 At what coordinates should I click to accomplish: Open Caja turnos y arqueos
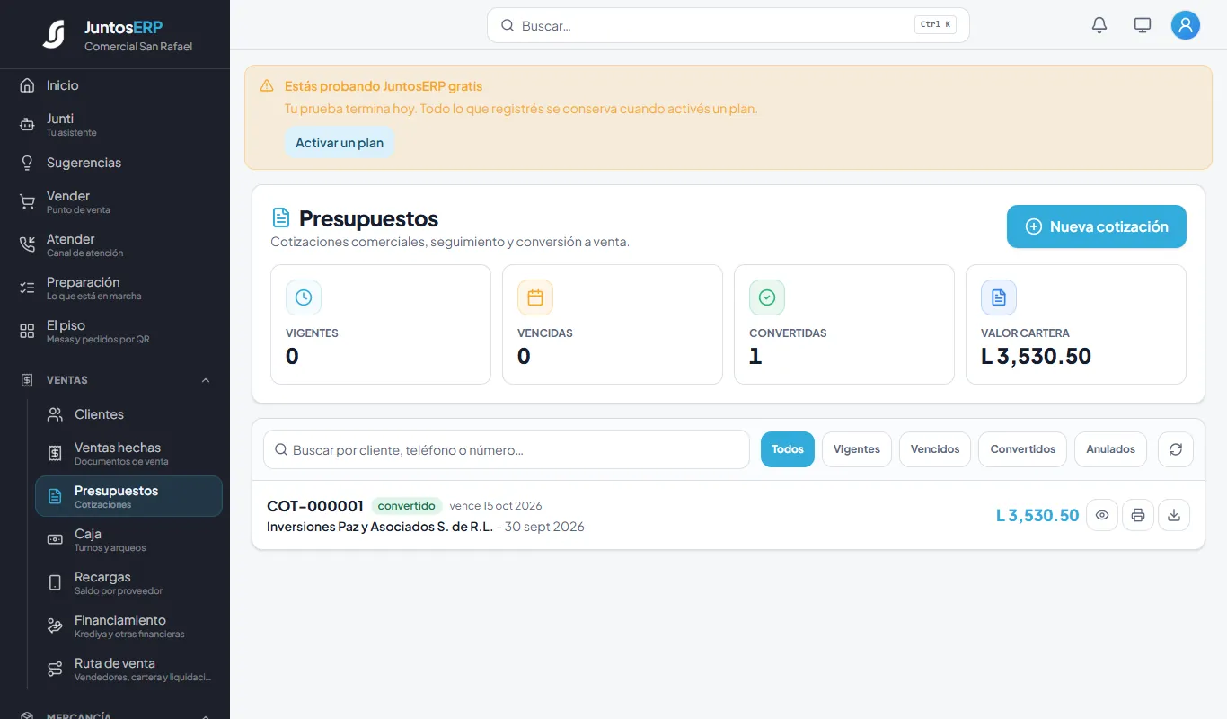(128, 539)
